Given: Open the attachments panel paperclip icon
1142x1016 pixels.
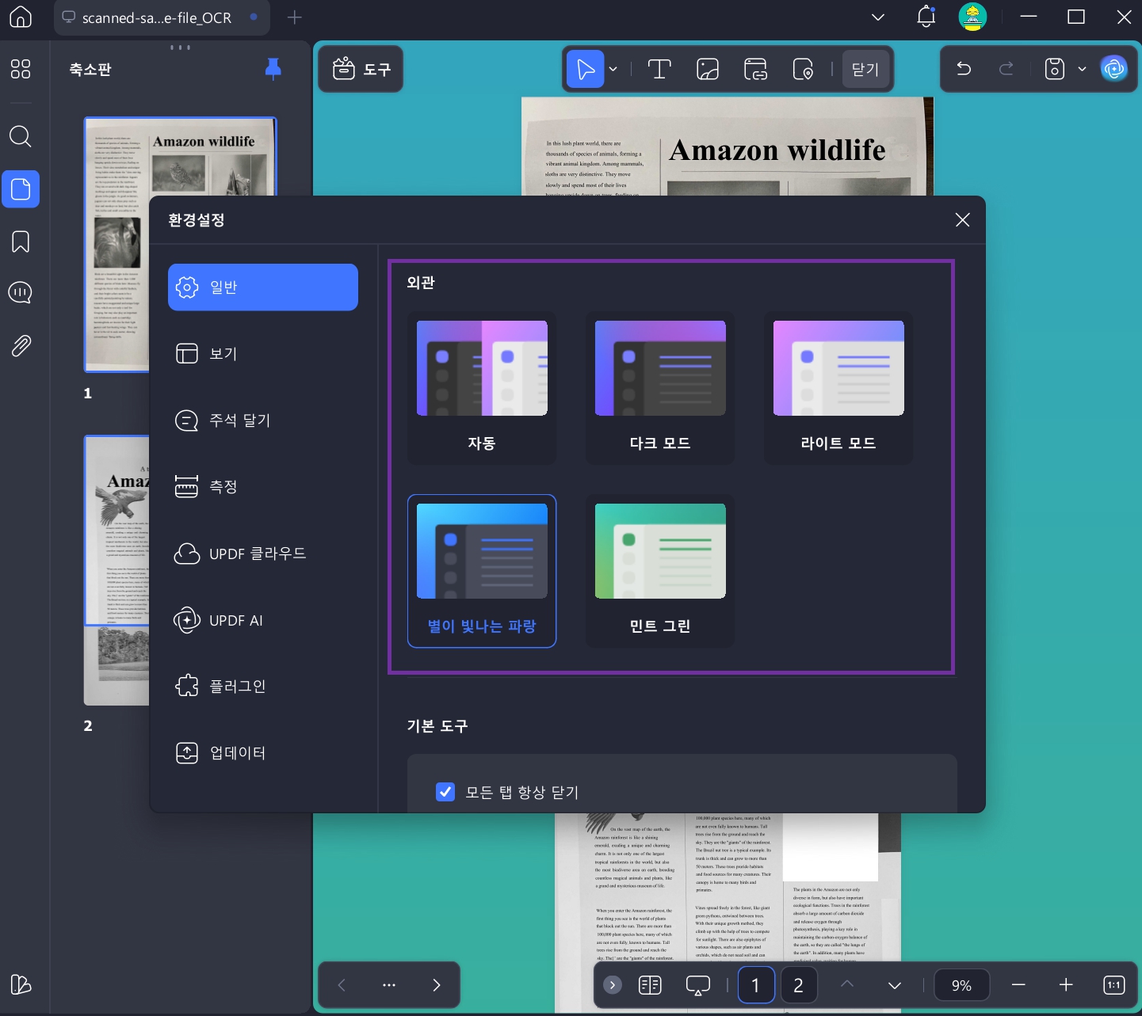Looking at the screenshot, I should (21, 346).
